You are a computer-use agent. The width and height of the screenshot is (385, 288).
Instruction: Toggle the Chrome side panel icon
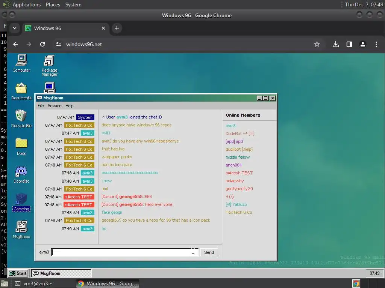pos(349,44)
